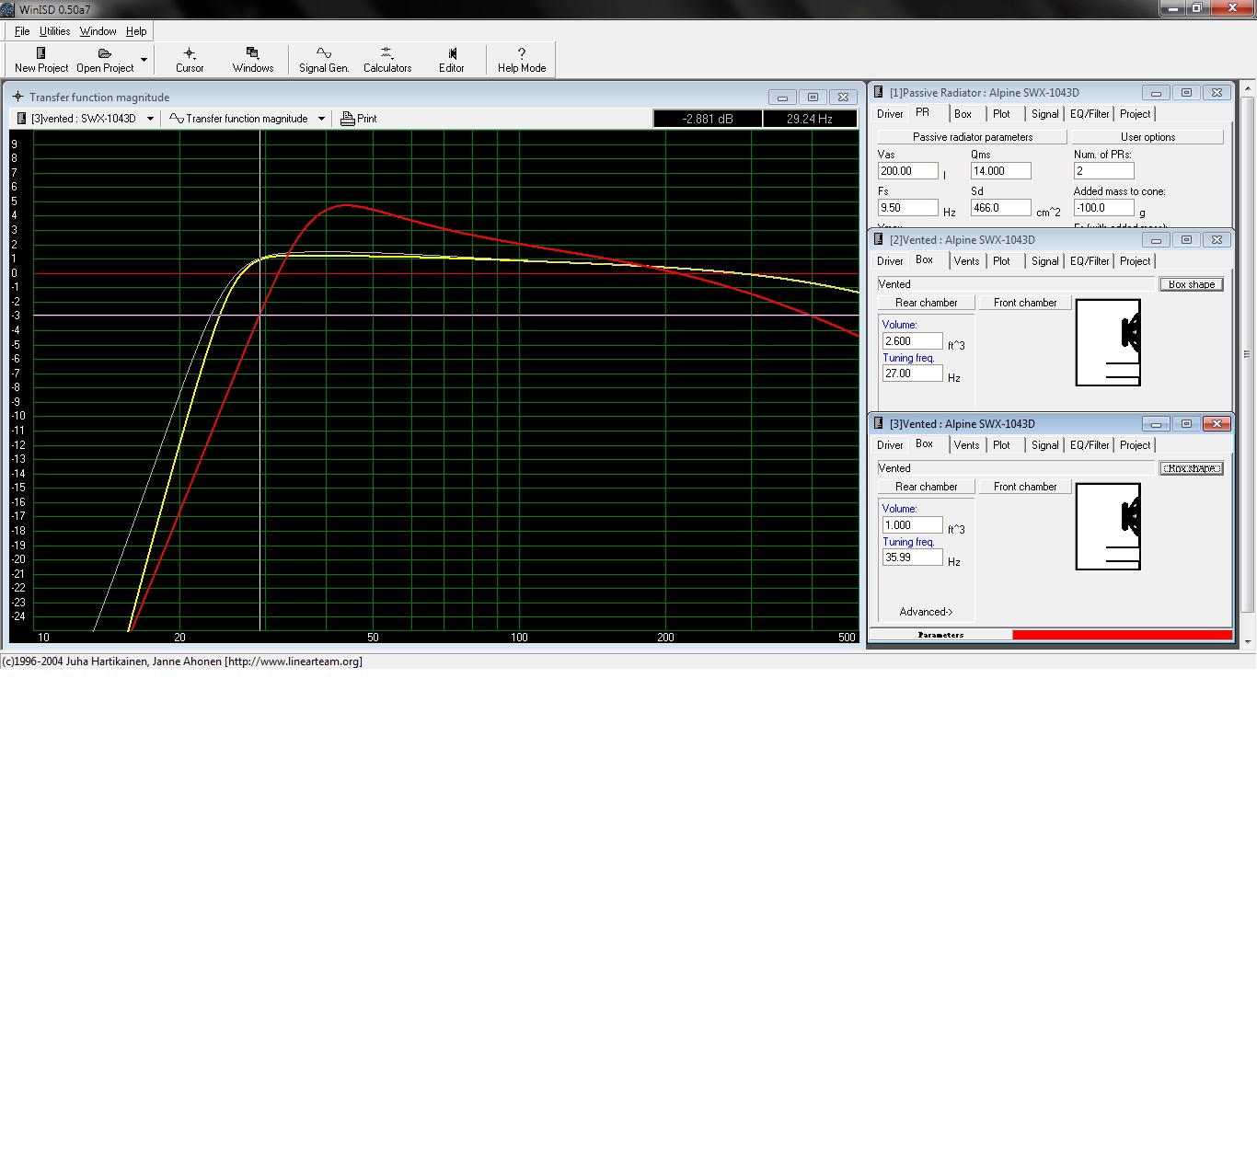Click Front chamber in [3]Vented window
1257x1173 pixels.
pyautogui.click(x=1025, y=487)
